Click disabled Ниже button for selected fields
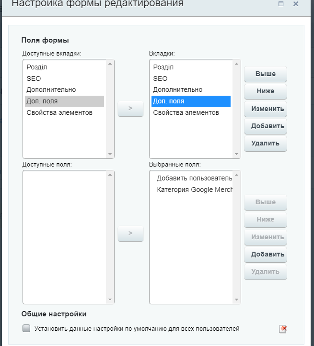Screen dimensions: 314x346 pyautogui.click(x=266, y=219)
